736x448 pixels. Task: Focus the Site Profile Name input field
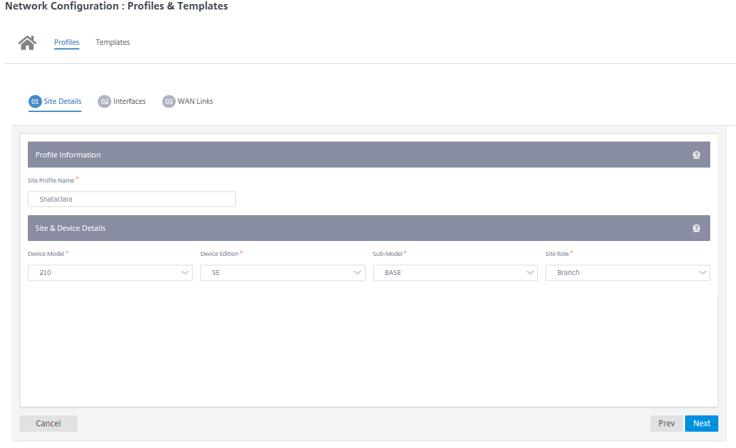[x=132, y=199]
